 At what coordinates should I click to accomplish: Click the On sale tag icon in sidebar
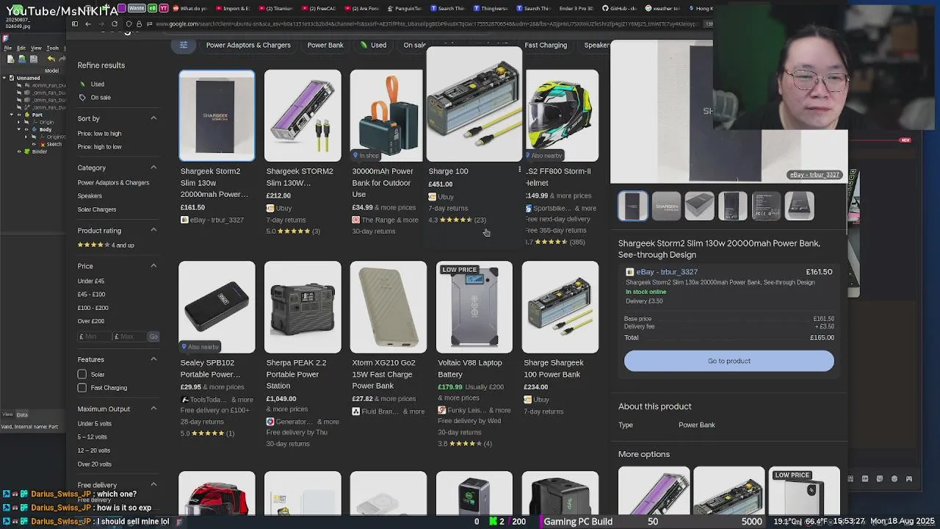82,98
